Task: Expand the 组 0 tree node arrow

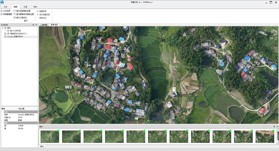Action: click(6, 31)
